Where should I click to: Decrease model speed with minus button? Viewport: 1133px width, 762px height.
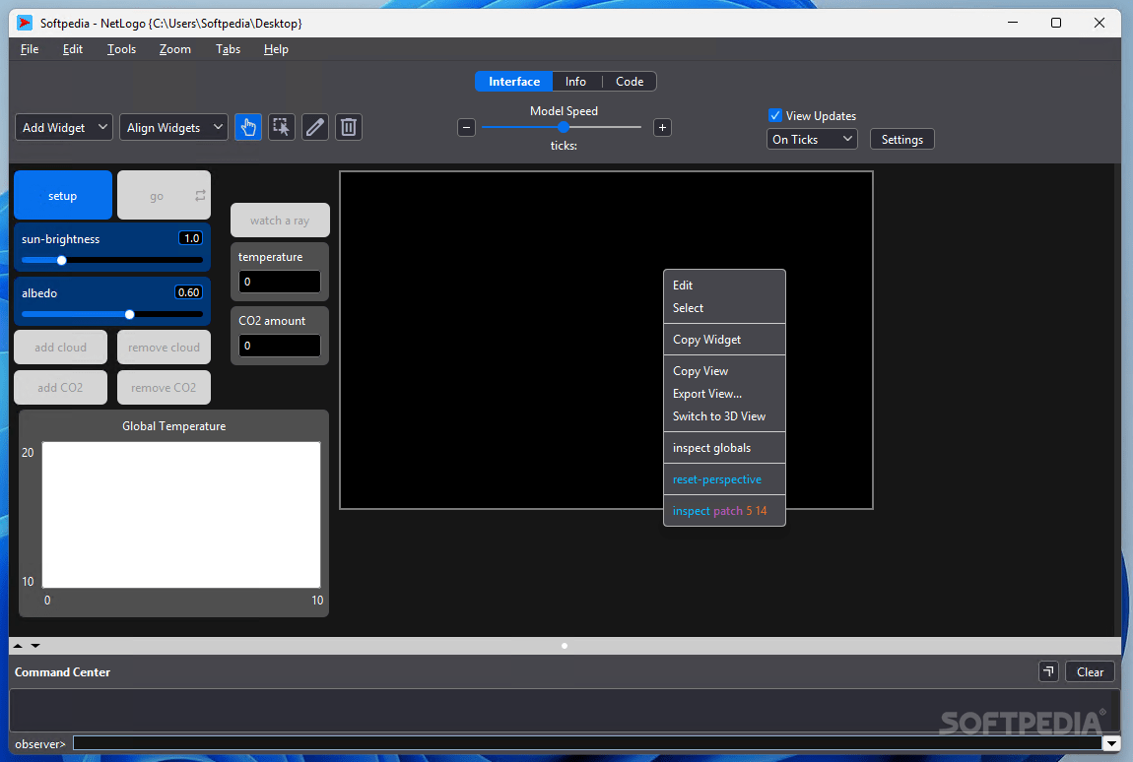[x=467, y=128]
